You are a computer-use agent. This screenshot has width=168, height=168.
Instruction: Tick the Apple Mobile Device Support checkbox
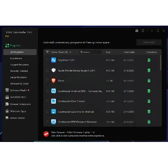tap(47, 70)
